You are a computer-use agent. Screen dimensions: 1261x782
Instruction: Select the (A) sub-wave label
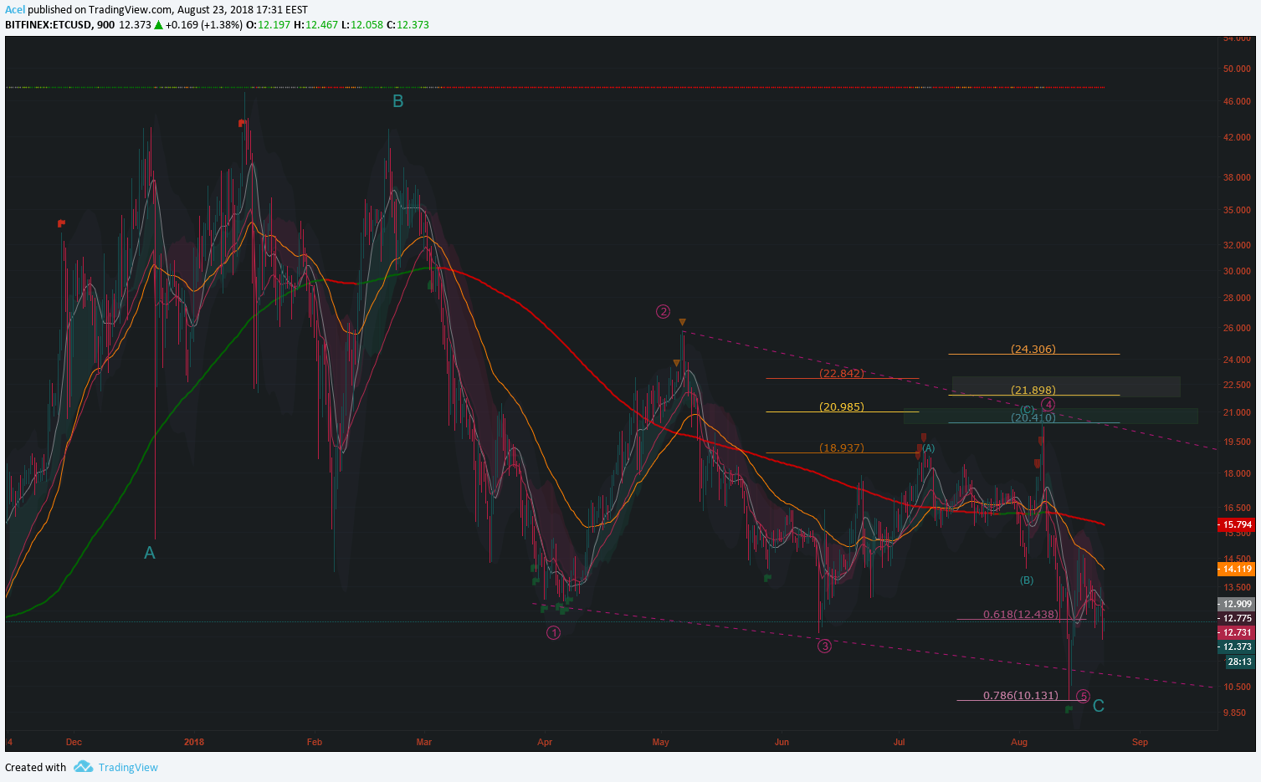click(928, 448)
